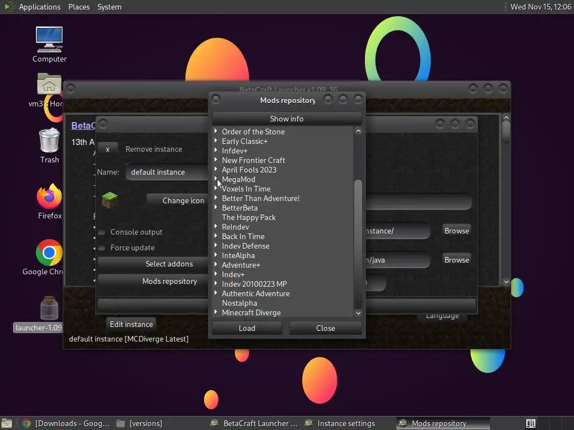Expand the Order of the Stone entry
The width and height of the screenshot is (574, 430).
pyautogui.click(x=216, y=131)
